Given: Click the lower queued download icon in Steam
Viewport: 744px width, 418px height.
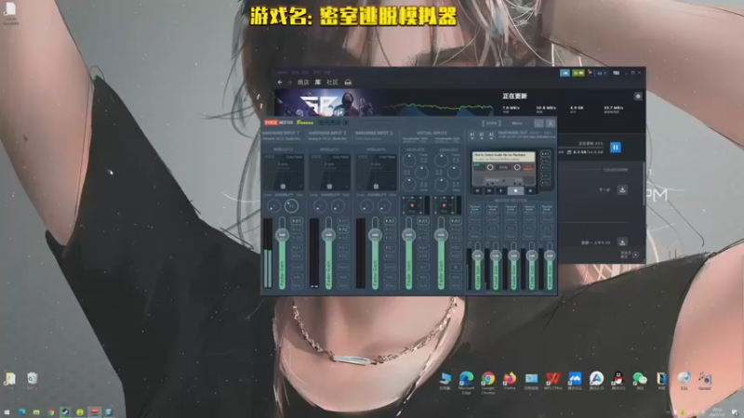Looking at the screenshot, I should [x=622, y=242].
